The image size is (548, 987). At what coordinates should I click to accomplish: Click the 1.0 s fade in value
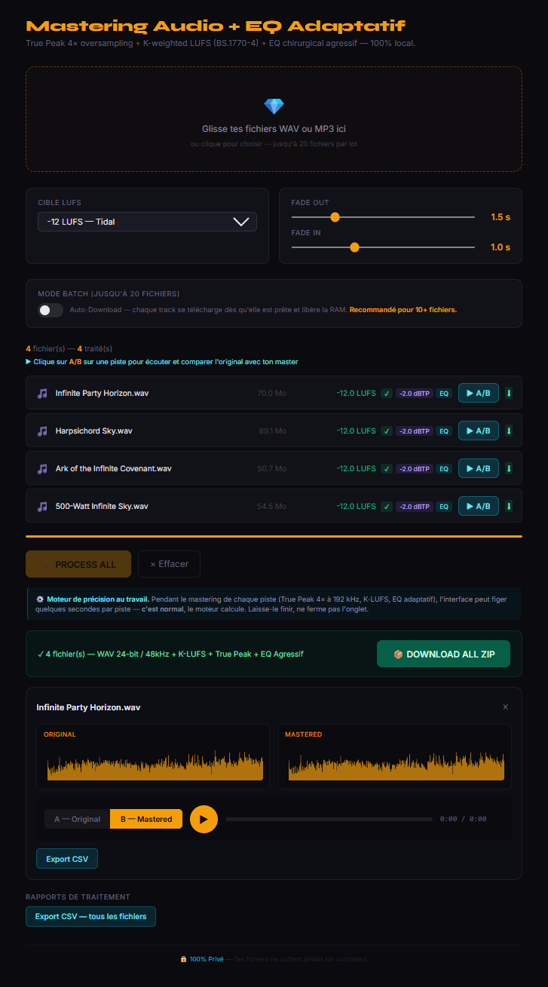point(501,247)
